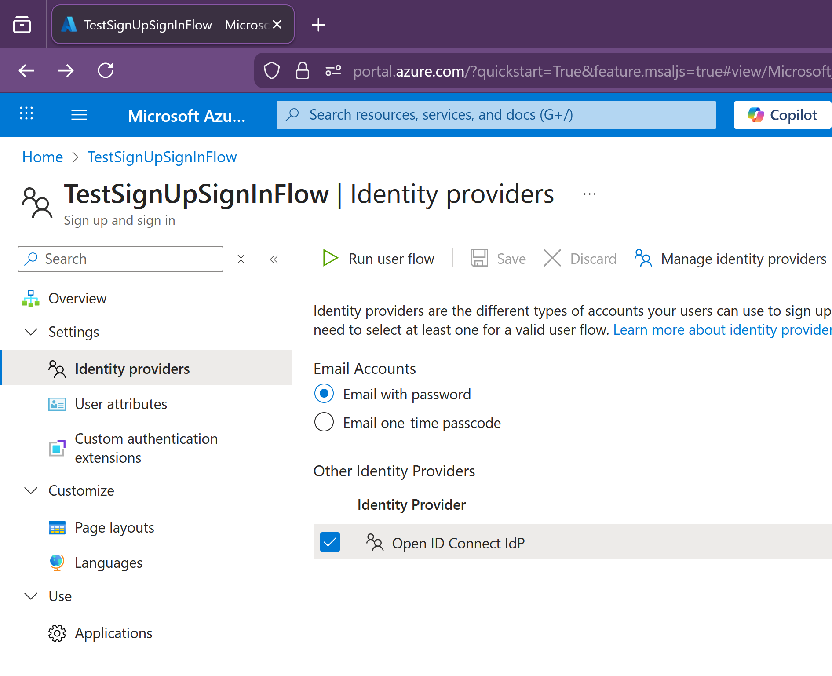
Task: Select Email with password radio button
Action: [324, 394]
